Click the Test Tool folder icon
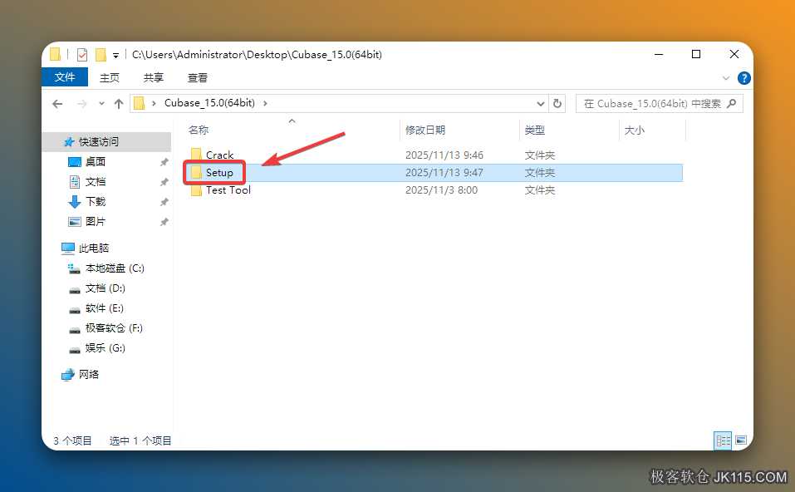The image size is (795, 492). [x=196, y=189]
